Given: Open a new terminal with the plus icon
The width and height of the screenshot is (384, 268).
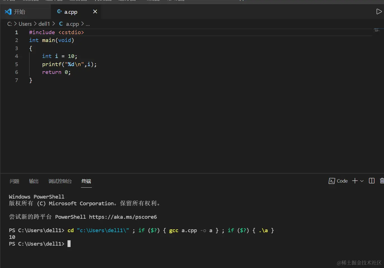Looking at the screenshot, I should point(355,181).
